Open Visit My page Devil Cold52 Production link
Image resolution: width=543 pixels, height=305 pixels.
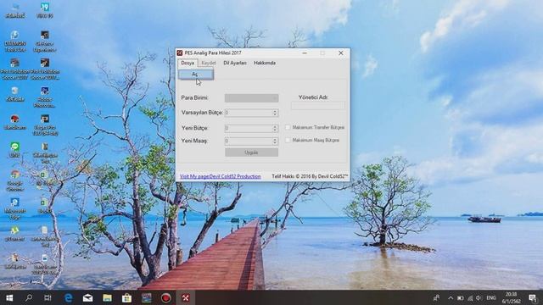221,176
